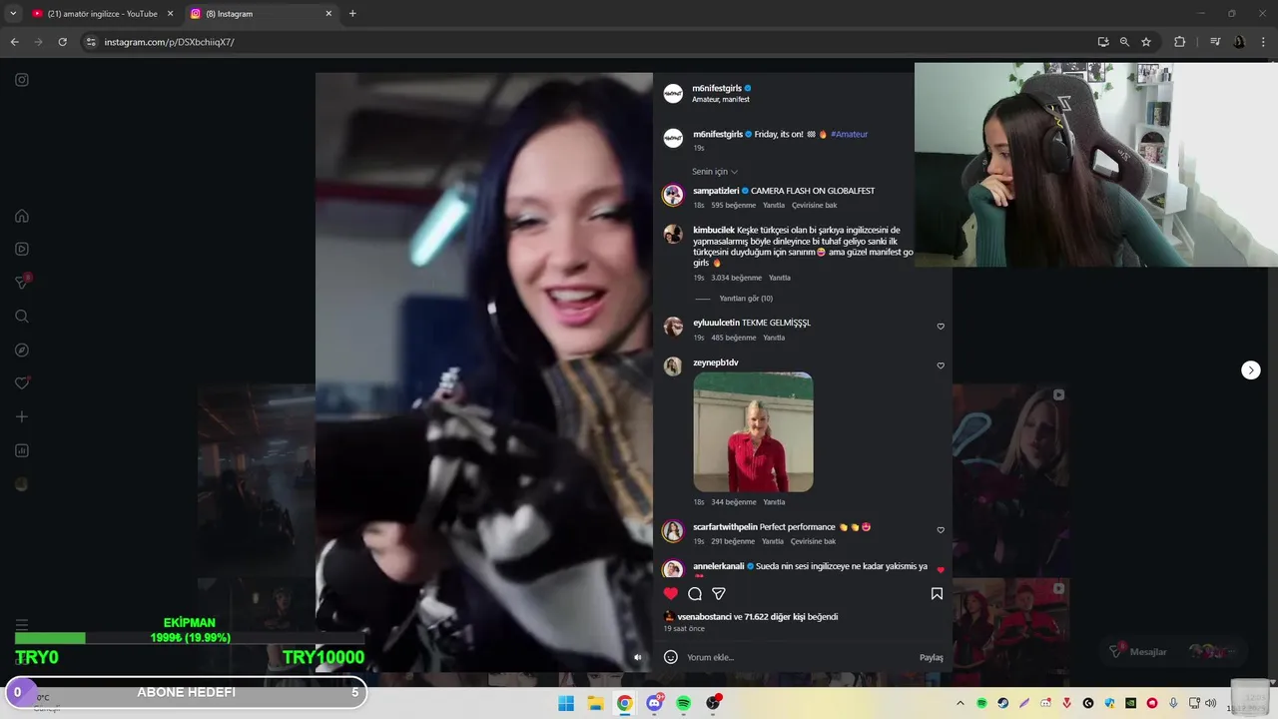Open Spotify from the taskbar
Viewport: 1278px width, 719px height.
(684, 703)
